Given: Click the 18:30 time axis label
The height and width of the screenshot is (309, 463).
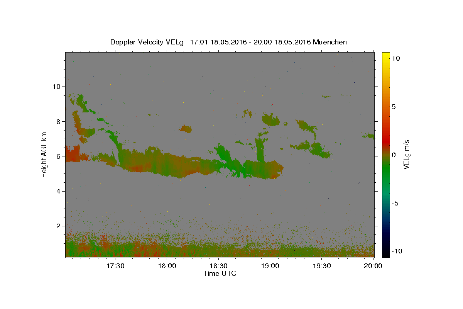Looking at the screenshot, I should tap(219, 266).
